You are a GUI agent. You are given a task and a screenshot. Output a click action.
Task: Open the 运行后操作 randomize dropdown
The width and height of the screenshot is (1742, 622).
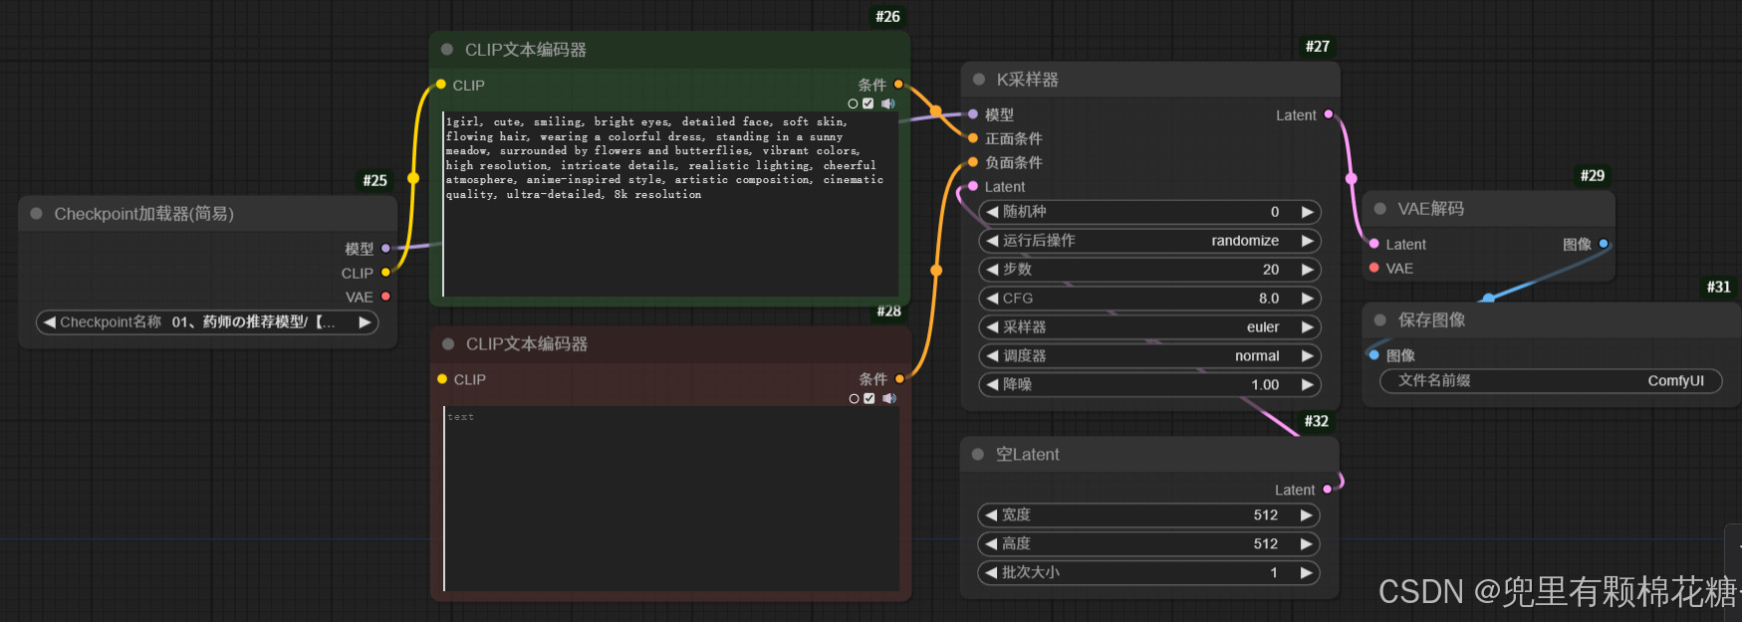point(1150,241)
